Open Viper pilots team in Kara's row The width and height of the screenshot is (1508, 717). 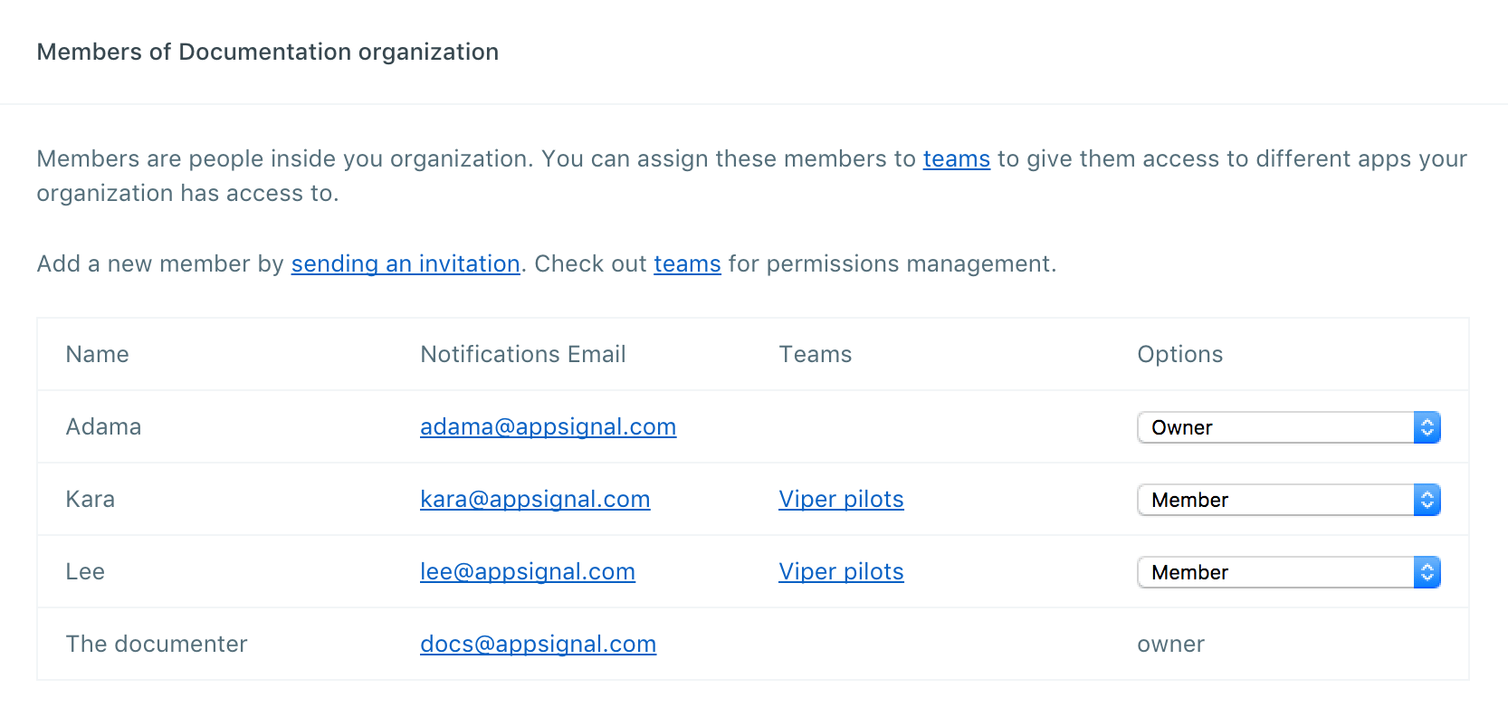pyautogui.click(x=841, y=500)
